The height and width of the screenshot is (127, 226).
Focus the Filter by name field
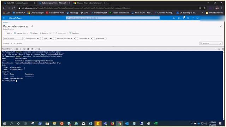pos(13,38)
